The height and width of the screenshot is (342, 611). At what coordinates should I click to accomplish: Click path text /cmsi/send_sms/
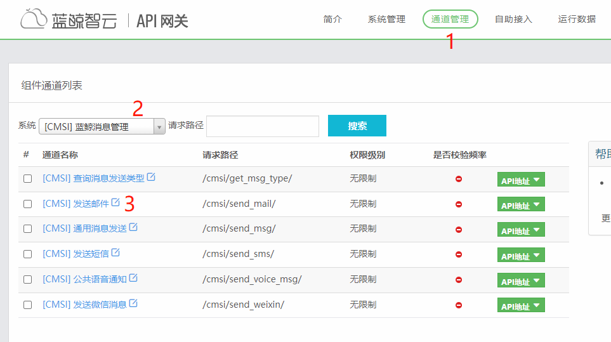(x=238, y=254)
